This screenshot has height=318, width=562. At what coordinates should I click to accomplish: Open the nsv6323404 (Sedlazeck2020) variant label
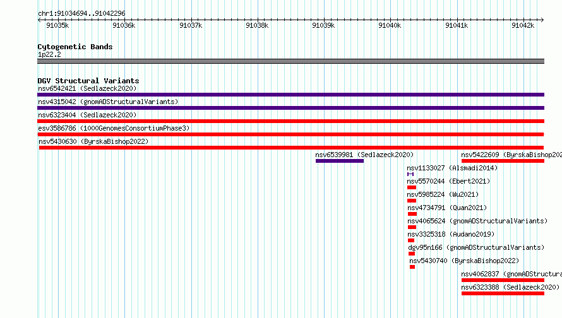tap(87, 115)
